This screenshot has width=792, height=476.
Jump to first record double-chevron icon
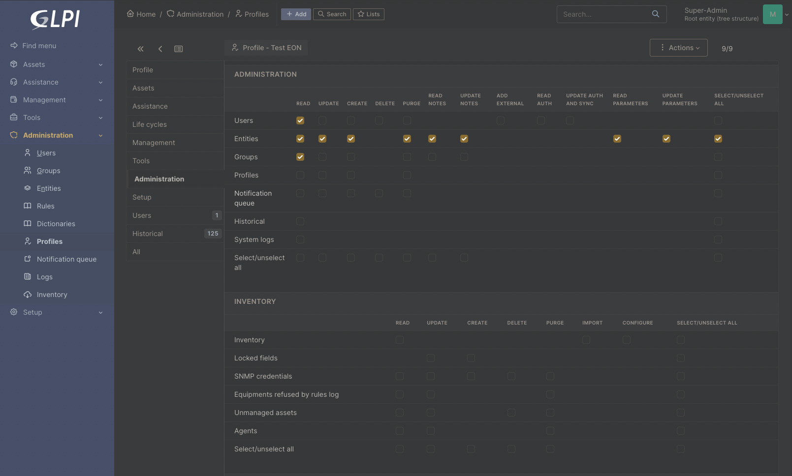140,49
